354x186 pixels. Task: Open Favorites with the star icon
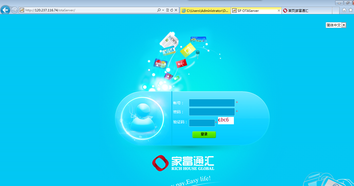(x=351, y=10)
